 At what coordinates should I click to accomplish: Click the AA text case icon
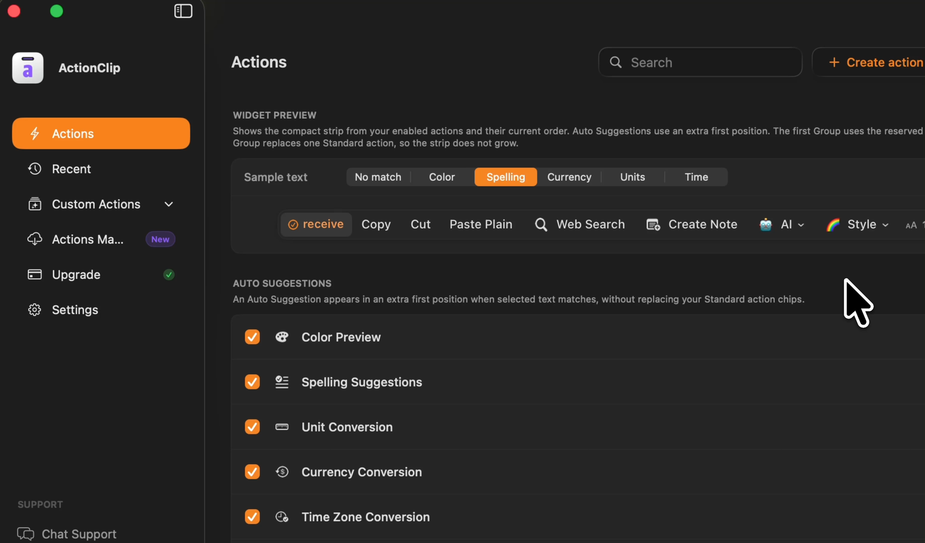pyautogui.click(x=911, y=225)
